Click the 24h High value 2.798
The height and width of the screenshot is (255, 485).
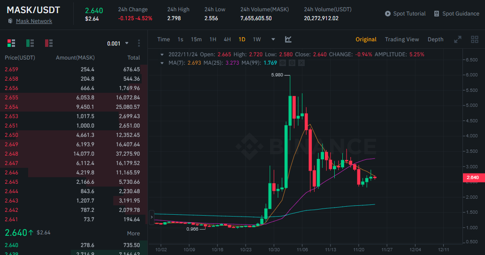[174, 19]
